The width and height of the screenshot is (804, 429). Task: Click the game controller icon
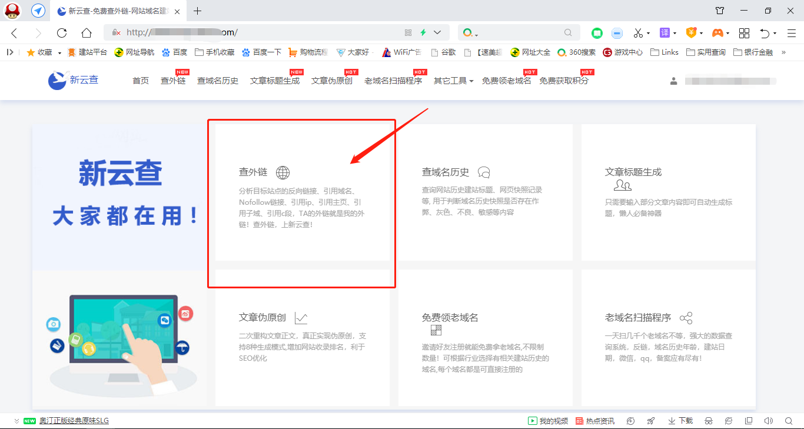(718, 33)
